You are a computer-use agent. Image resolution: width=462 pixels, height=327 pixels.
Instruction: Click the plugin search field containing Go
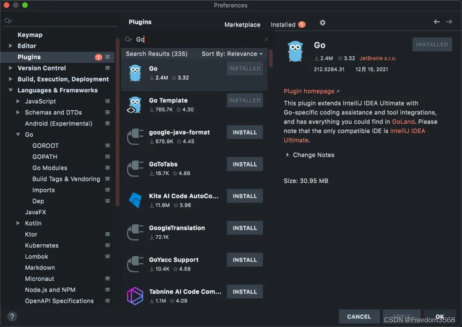196,39
